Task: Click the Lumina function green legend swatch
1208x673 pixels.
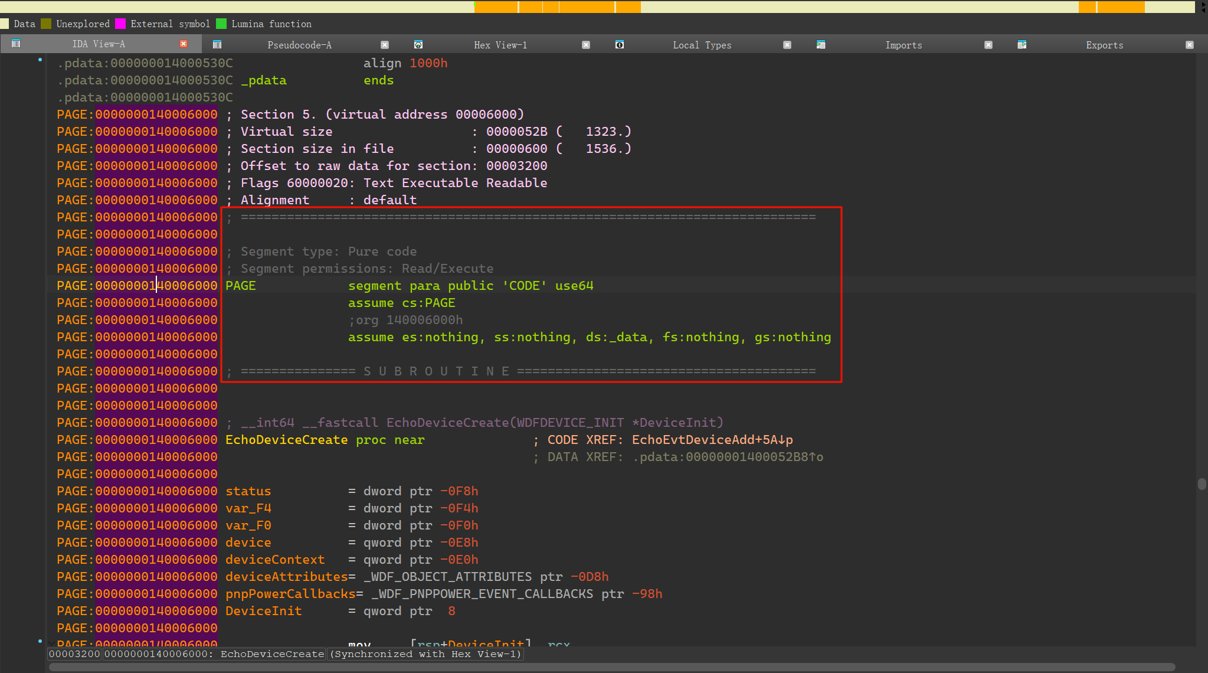Action: pos(221,24)
